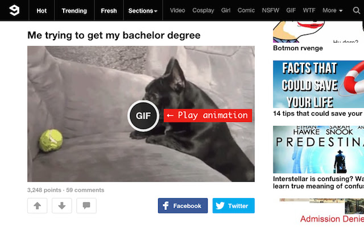
Task: Open comments with speech bubble icon
Action: click(x=86, y=205)
